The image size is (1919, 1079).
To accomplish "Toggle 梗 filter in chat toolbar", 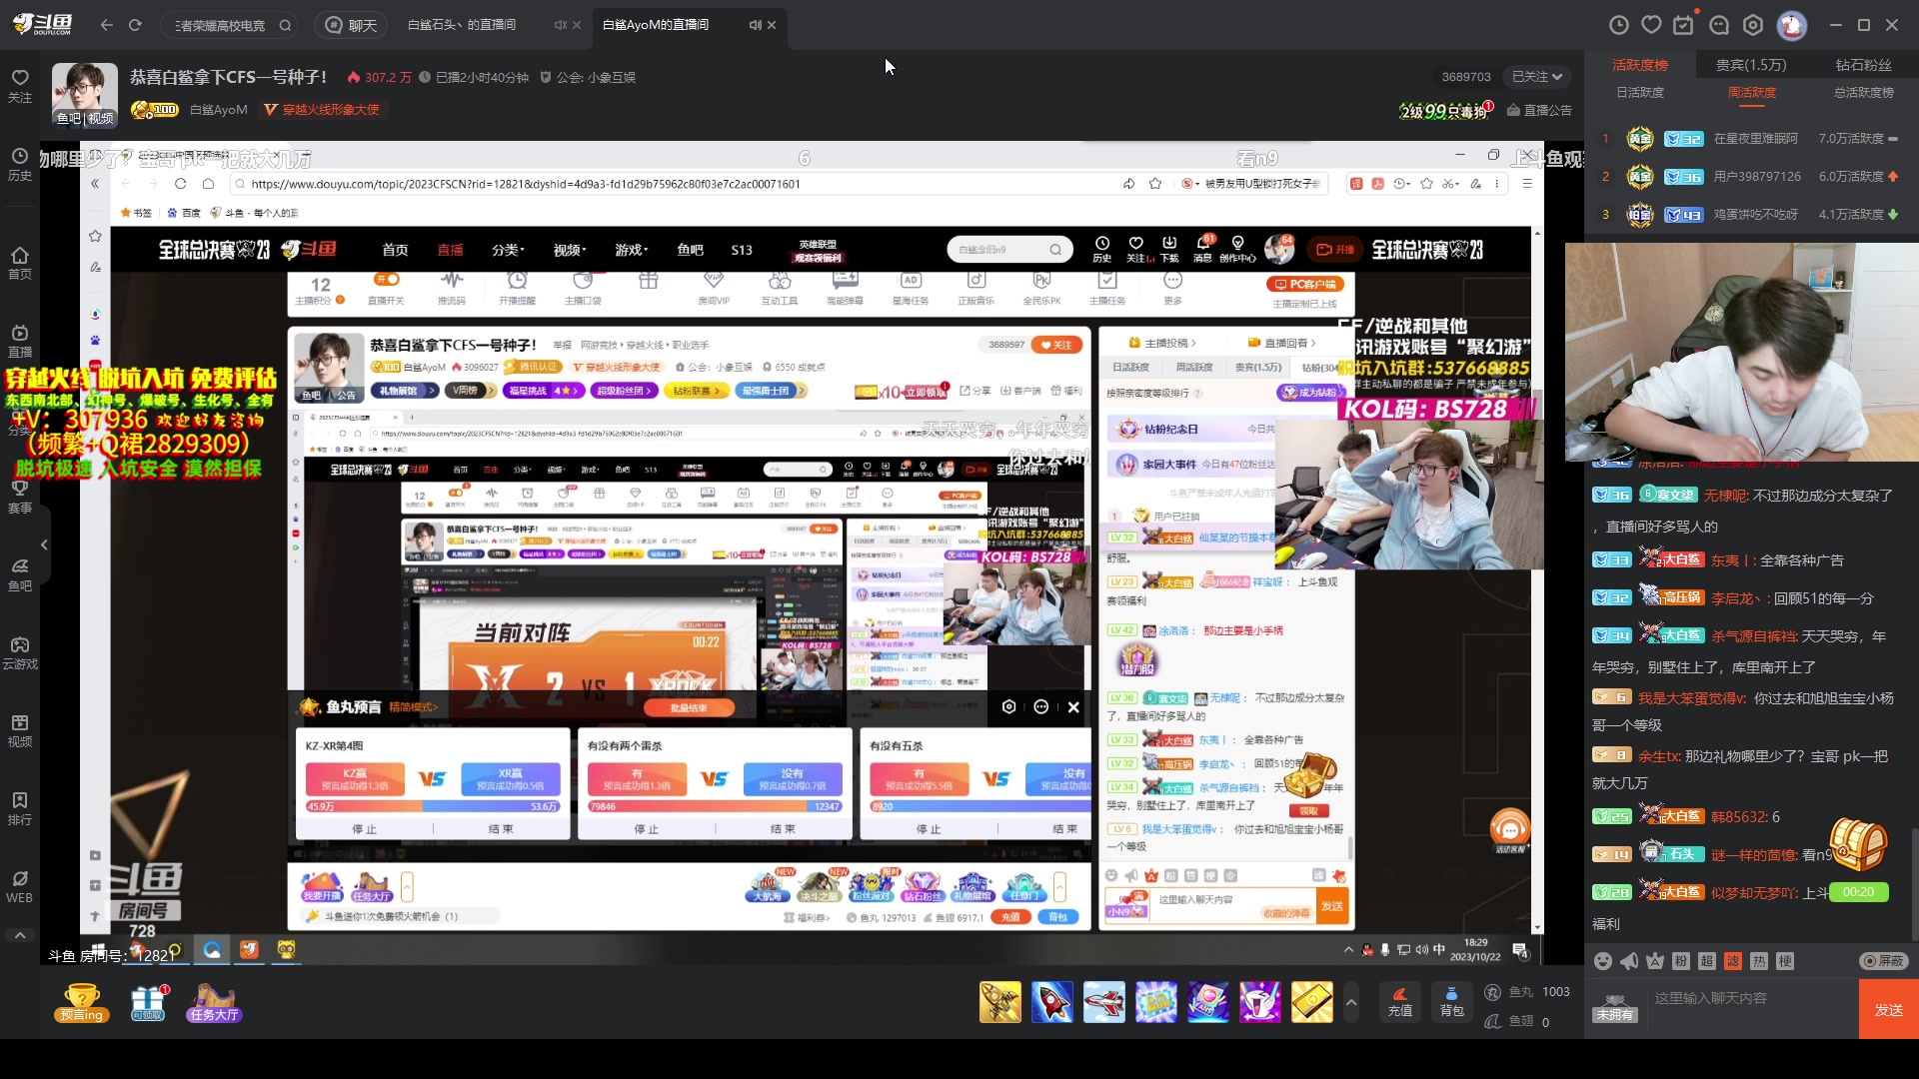I will [1785, 961].
